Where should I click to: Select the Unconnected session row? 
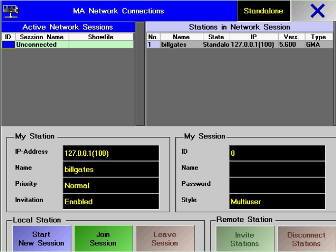tap(68, 45)
